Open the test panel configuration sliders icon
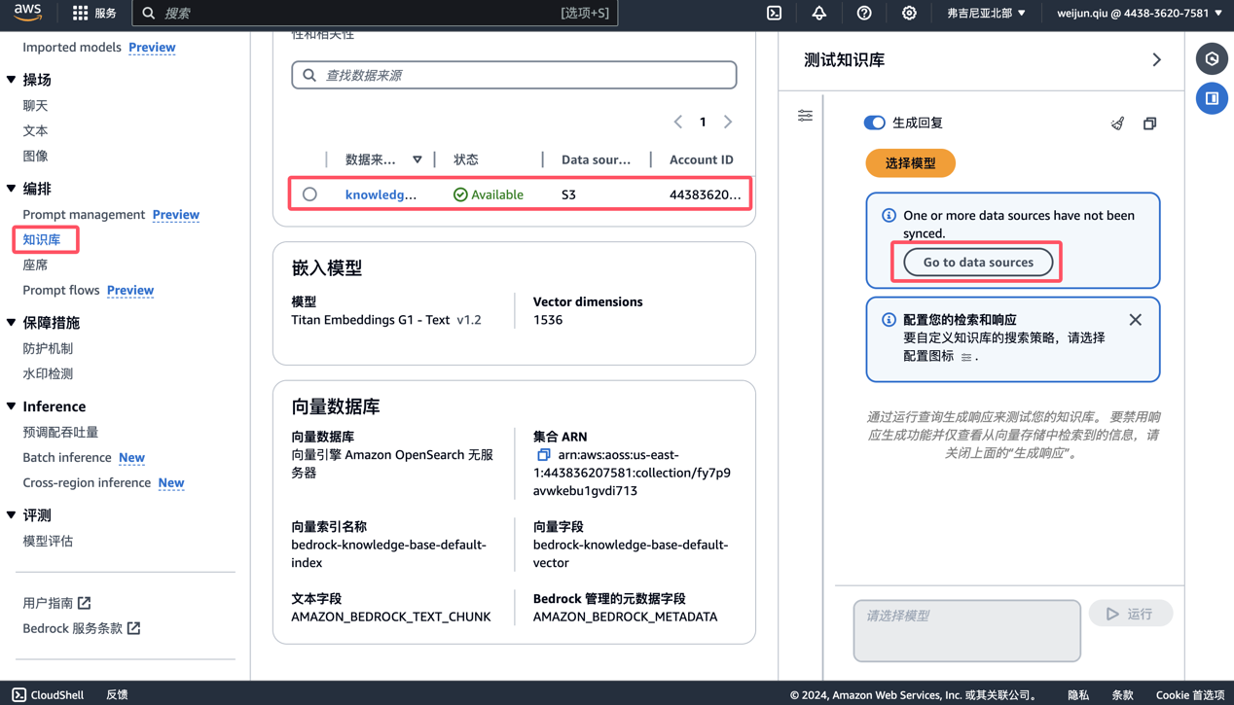The height and width of the screenshot is (705, 1234). (x=805, y=116)
